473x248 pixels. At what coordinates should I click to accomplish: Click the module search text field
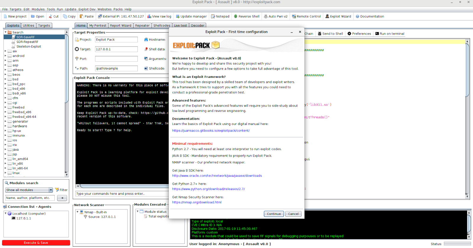pyautogui.click(x=30, y=198)
